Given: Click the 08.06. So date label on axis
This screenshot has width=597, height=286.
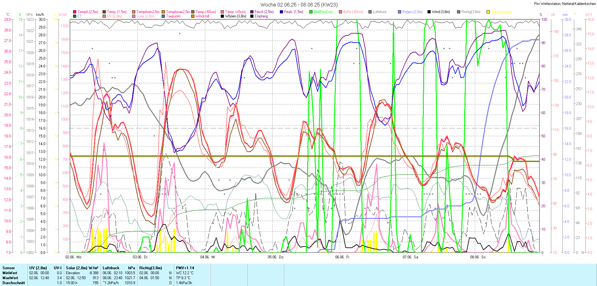Looking at the screenshot, I should coord(478,257).
